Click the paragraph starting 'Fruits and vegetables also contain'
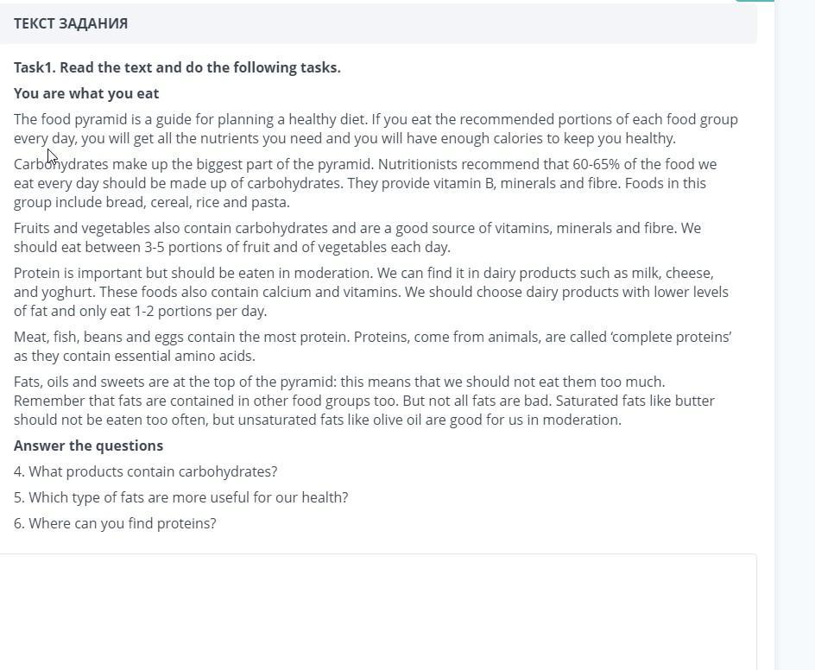 [x=357, y=237]
